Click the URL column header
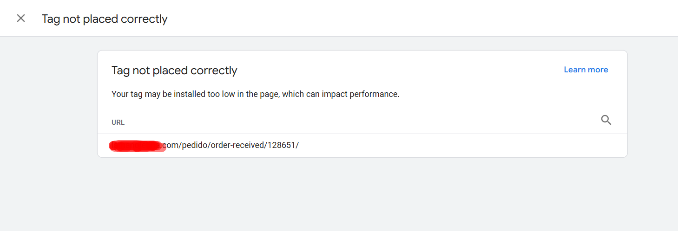The height and width of the screenshot is (231, 678). [118, 122]
